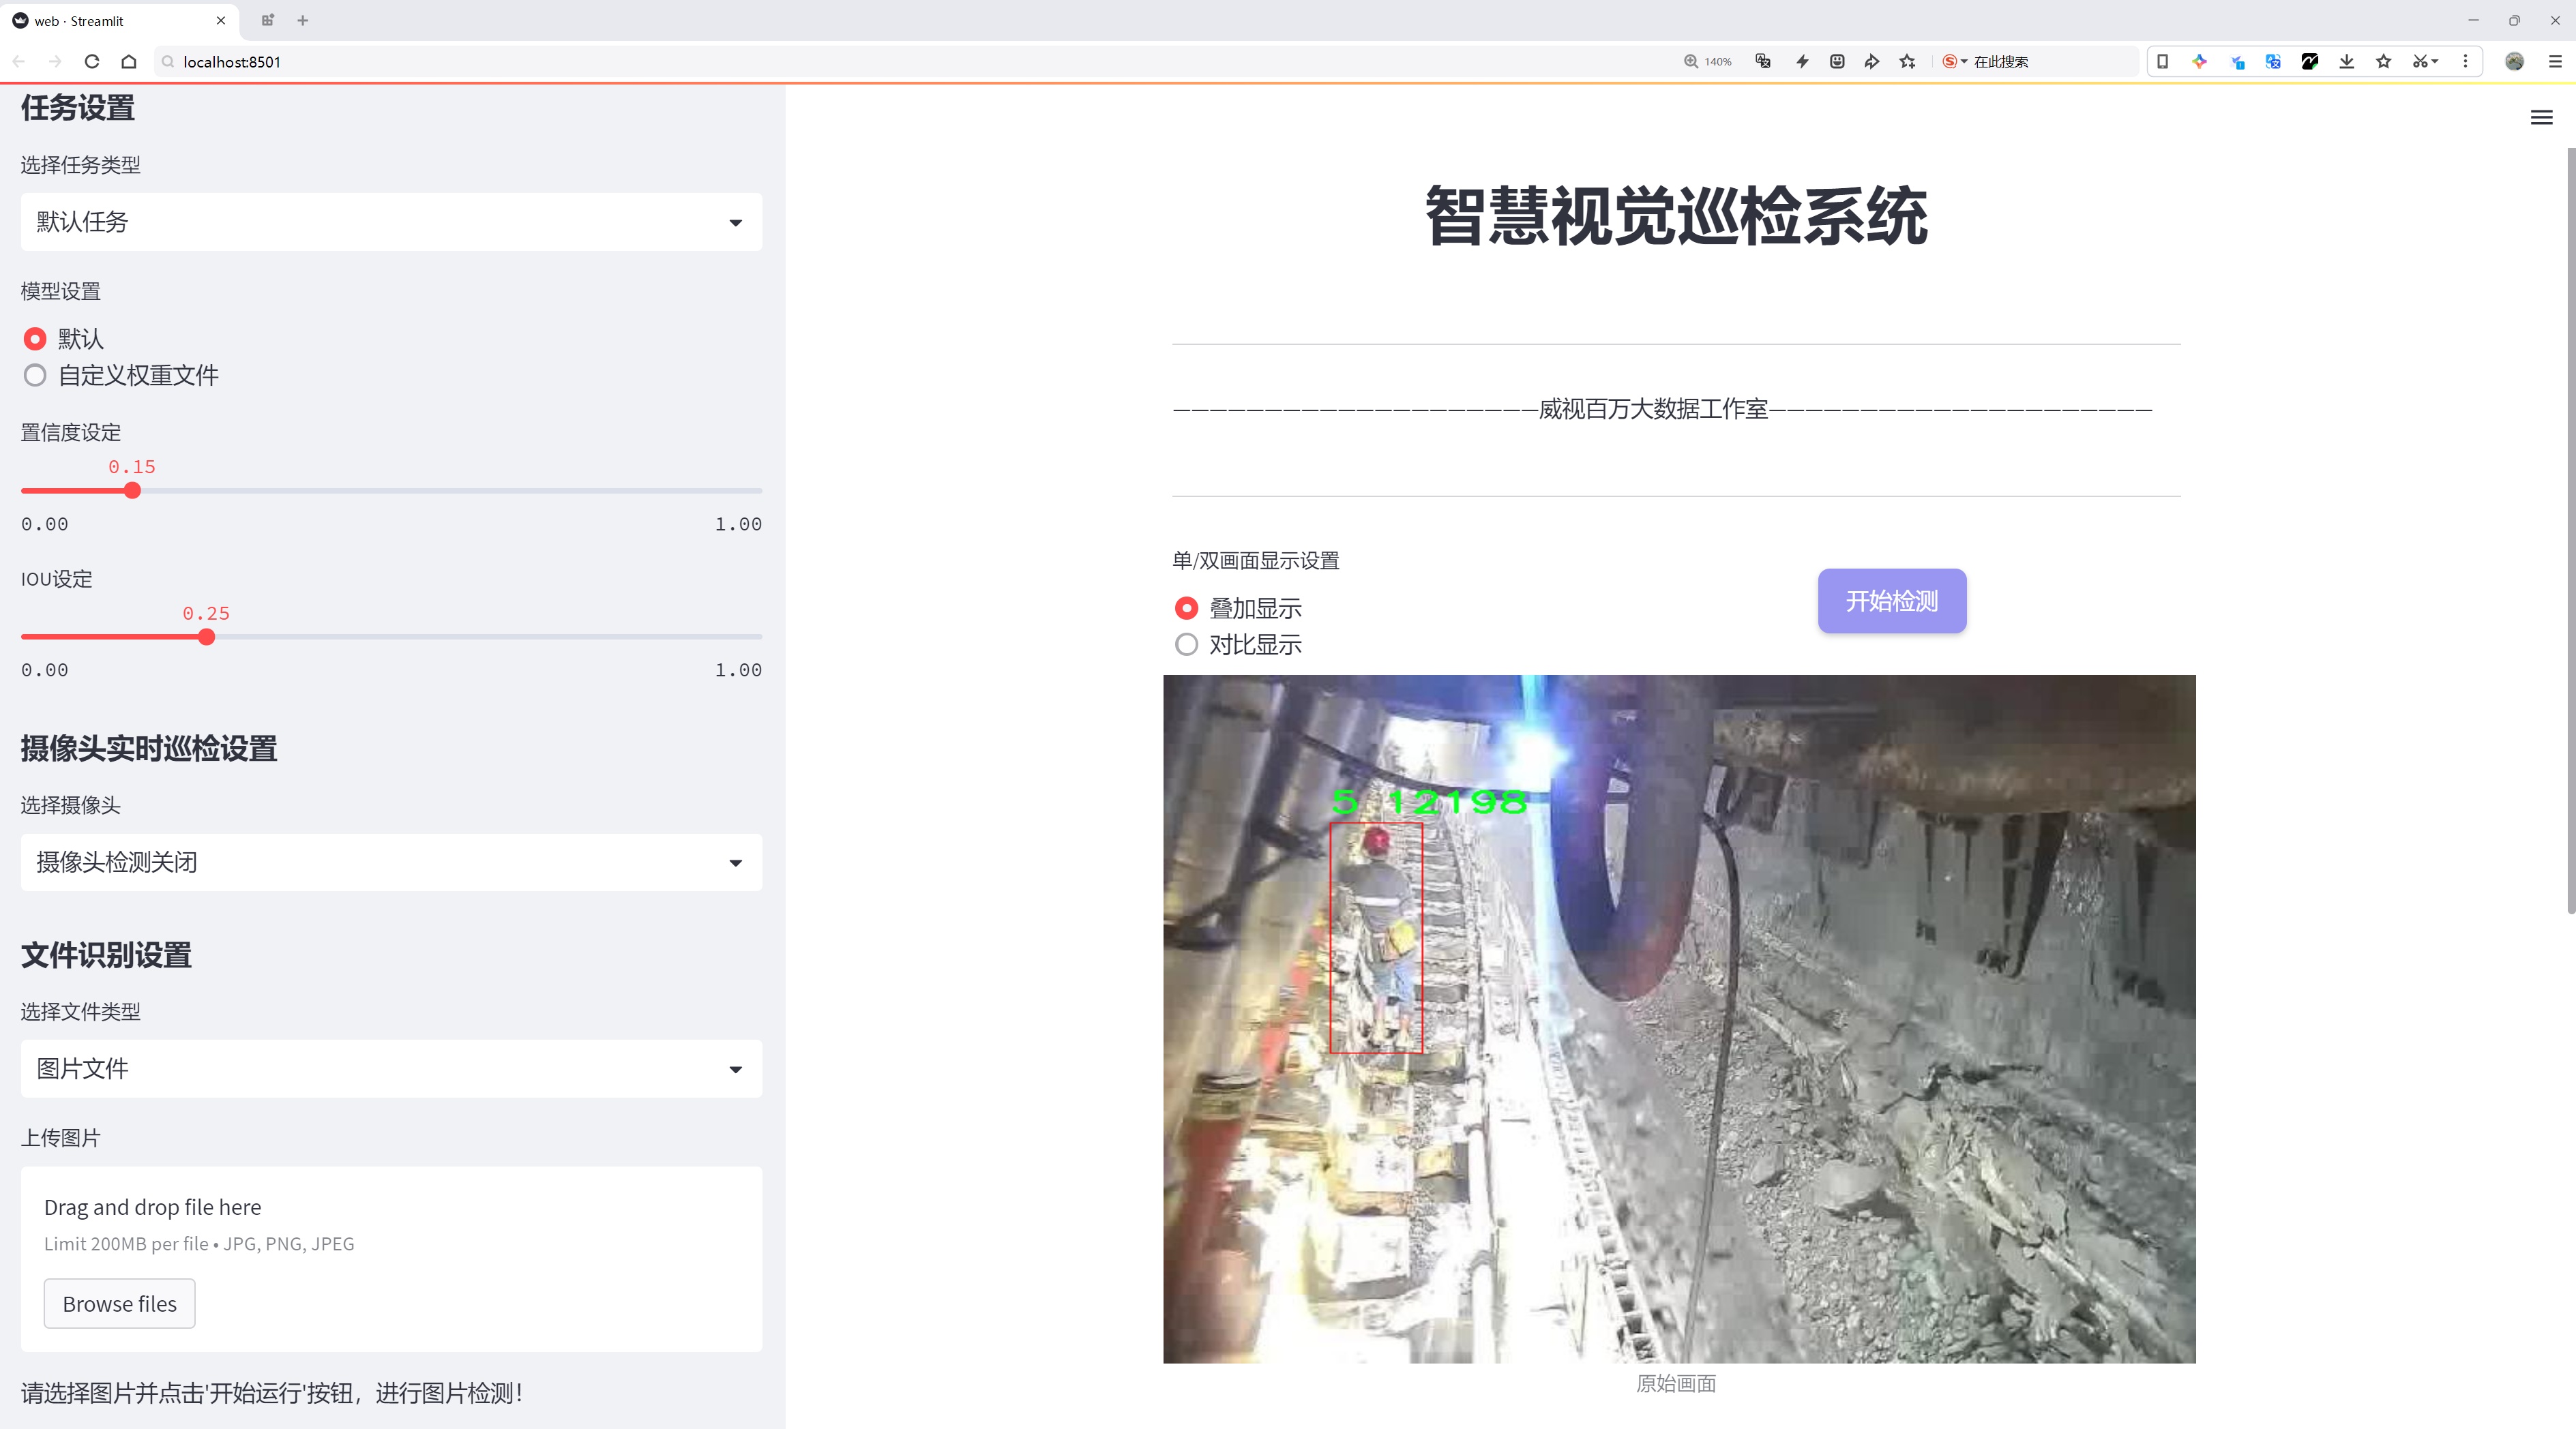
Task: Click the localhost:8501 address bar
Action: [x=900, y=62]
